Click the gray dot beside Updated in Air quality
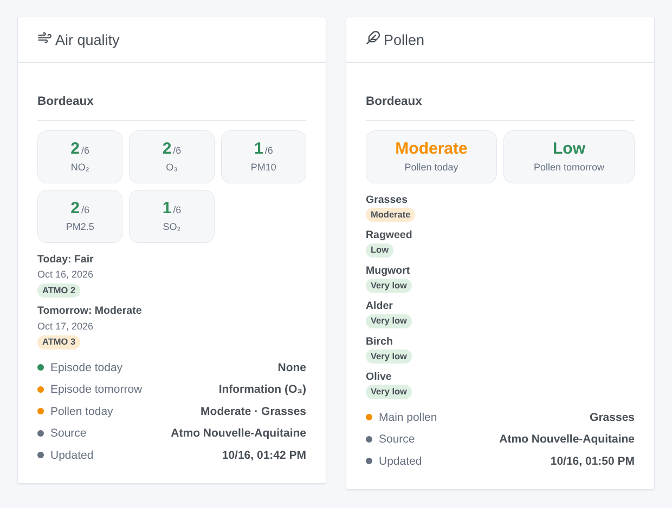The image size is (672, 508). [41, 455]
